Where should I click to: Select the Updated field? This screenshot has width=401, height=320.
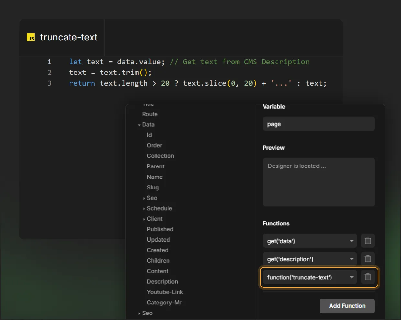click(x=158, y=240)
